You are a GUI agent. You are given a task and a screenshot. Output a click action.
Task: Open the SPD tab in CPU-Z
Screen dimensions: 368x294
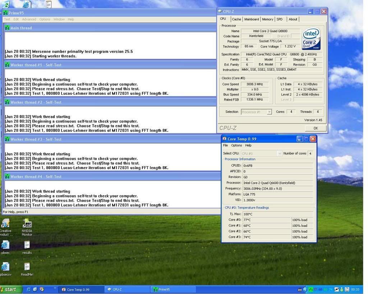coord(280,19)
